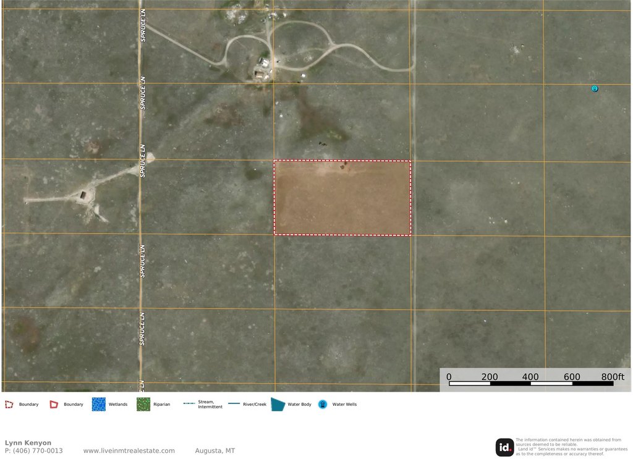This screenshot has height=459, width=633.
Task: Click the topmost Spruce Ln road label
Action: pyautogui.click(x=141, y=24)
